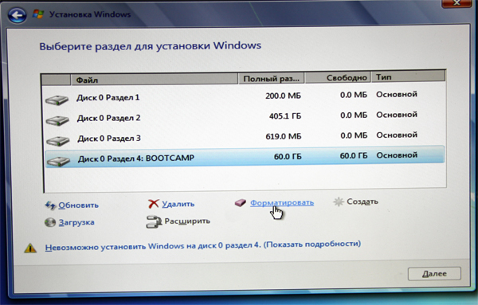Click the Форматировать link

tap(282, 202)
